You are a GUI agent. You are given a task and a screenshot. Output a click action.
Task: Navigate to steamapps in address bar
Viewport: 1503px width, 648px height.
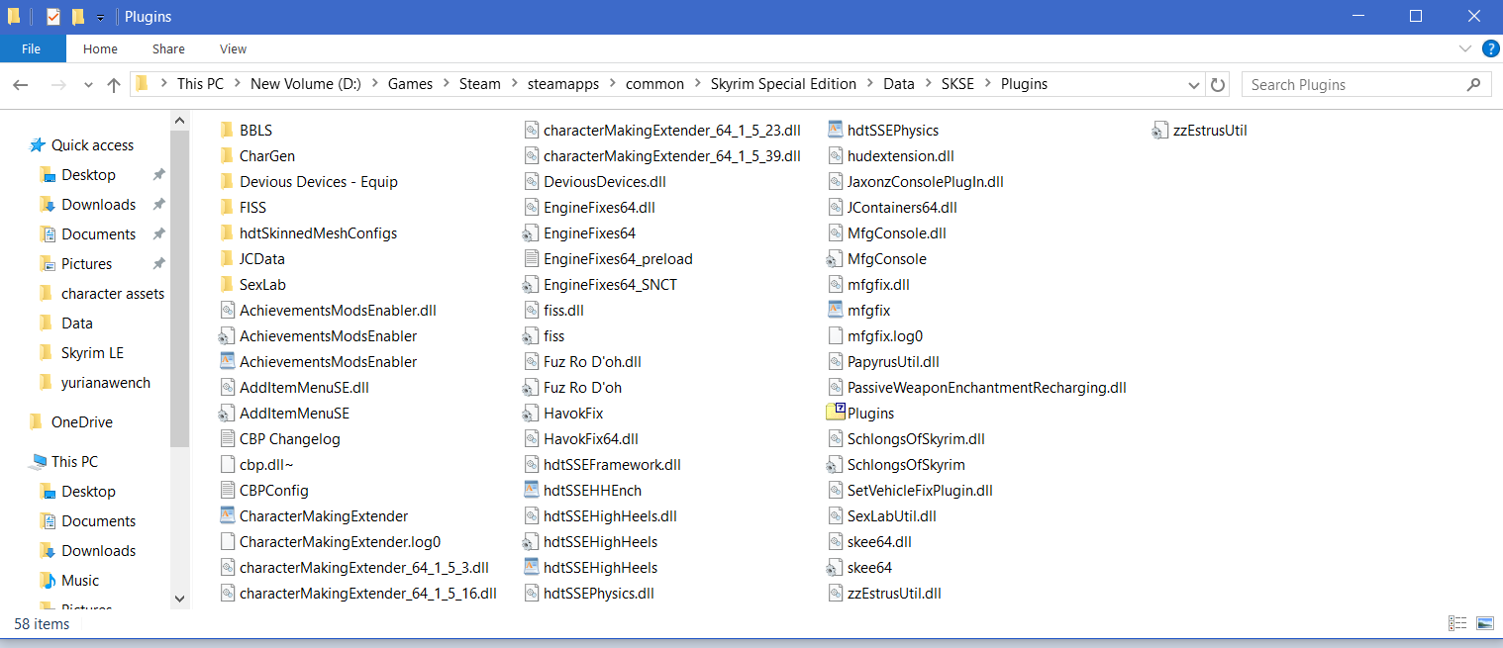pos(563,85)
